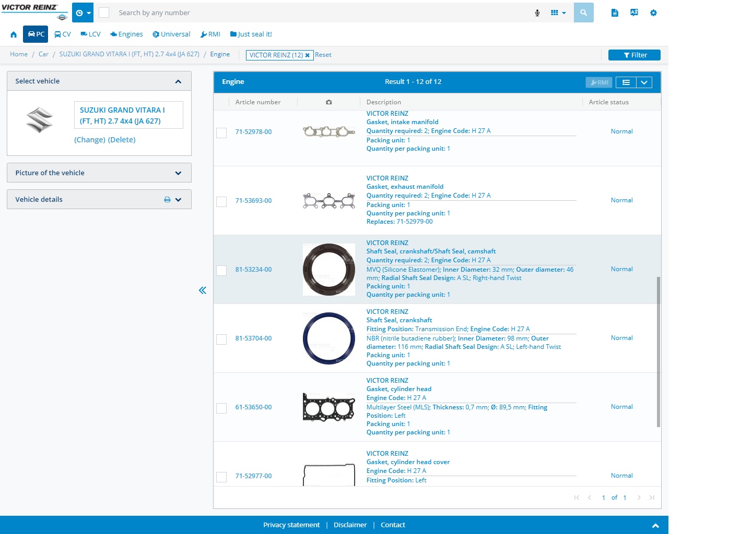Go to first results page icon
Image resolution: width=752 pixels, height=534 pixels.
[577, 497]
